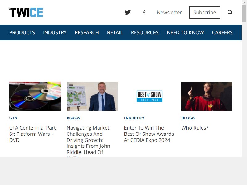Viewport: 247px width, 185px height.
Task: Open the Who Rules article thumbnail
Action: pos(207,96)
